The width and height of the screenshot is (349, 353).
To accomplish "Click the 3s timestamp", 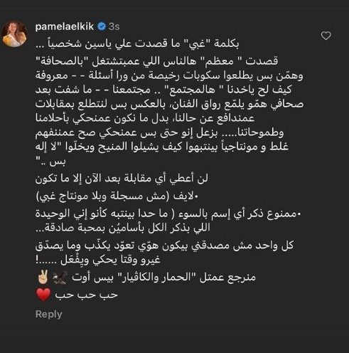I will (x=114, y=26).
